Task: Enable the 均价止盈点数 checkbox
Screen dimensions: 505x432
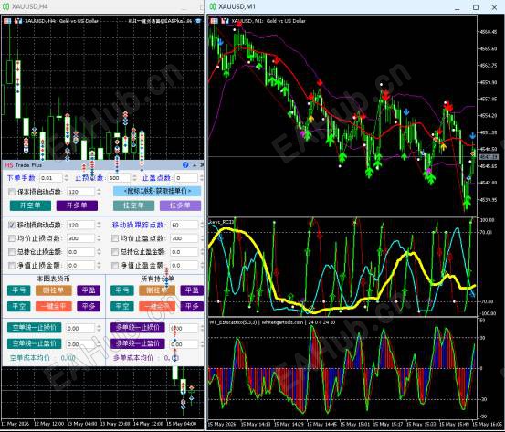Action: pyautogui.click(x=115, y=238)
